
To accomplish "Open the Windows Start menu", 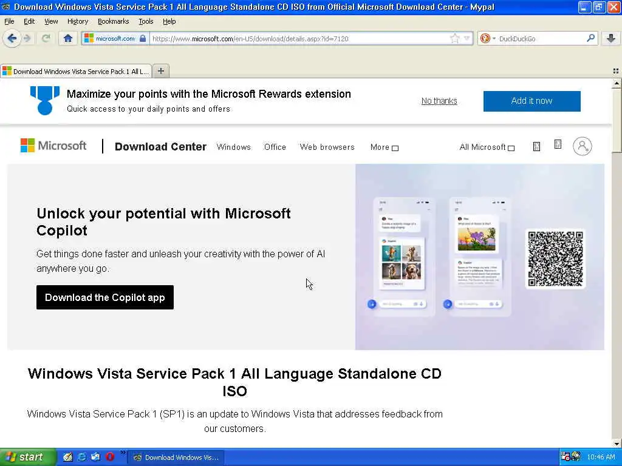I will point(27,457).
